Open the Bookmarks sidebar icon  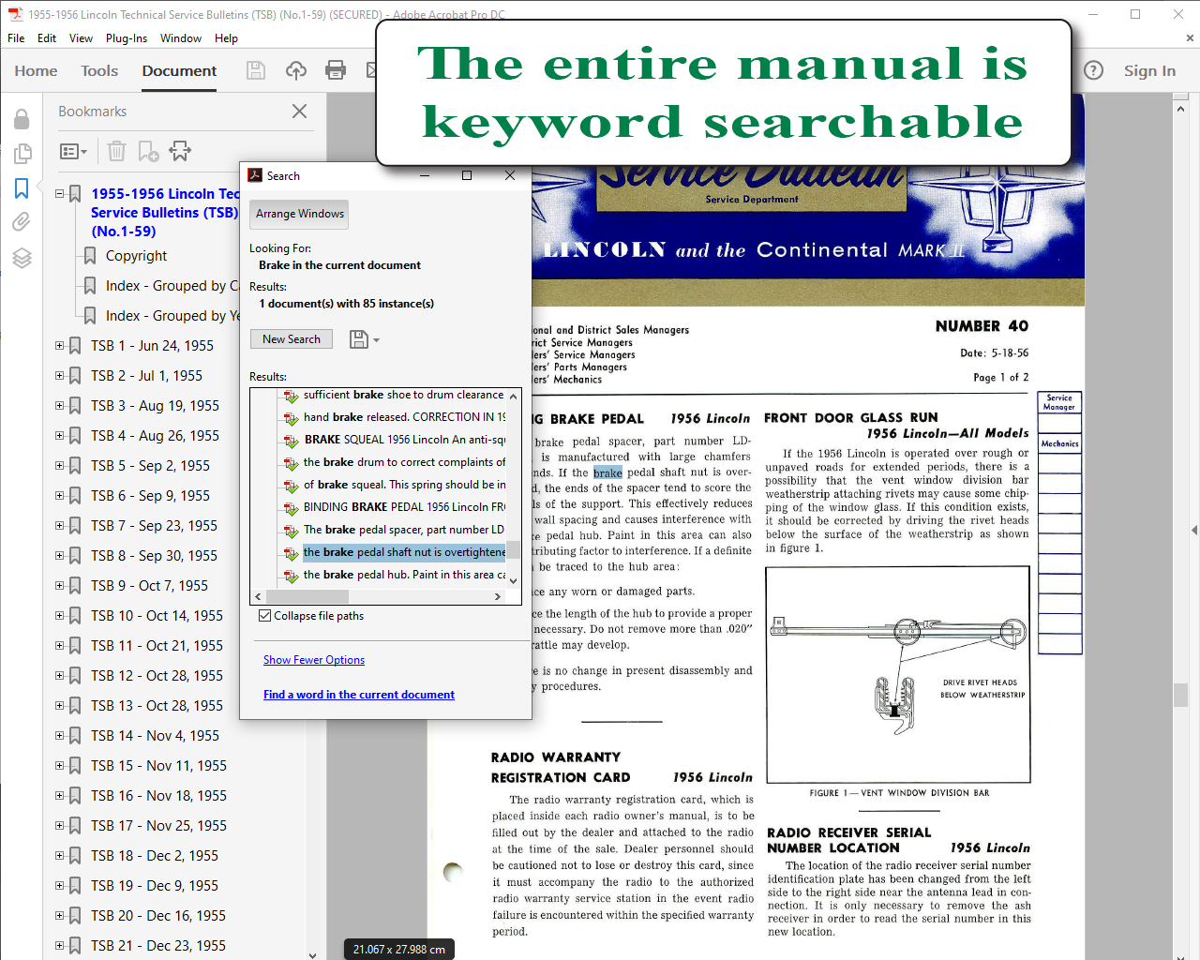point(22,188)
